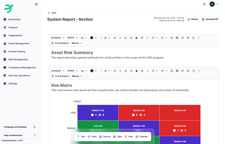
Task: Insert a box via the first toolbar's square icon
Action: 172,38
